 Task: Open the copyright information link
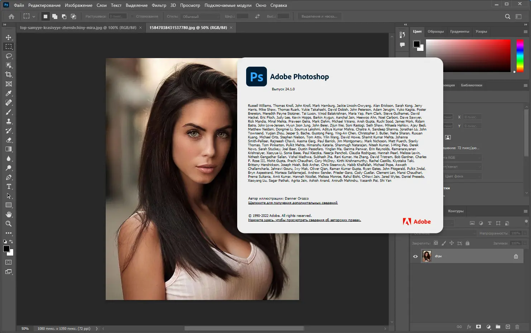[304, 220]
